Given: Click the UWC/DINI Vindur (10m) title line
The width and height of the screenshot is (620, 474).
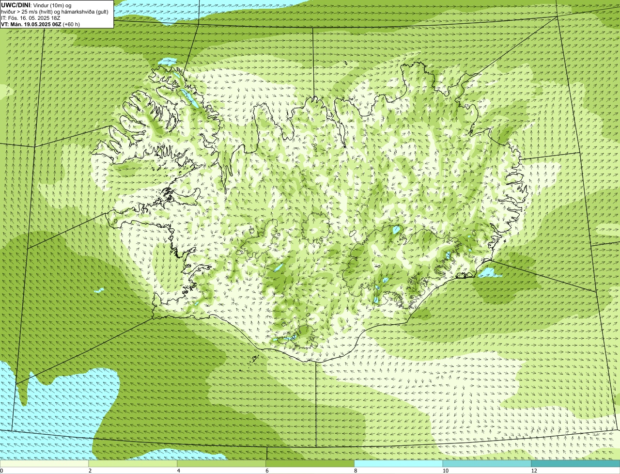Looking at the screenshot, I should click(x=36, y=5).
